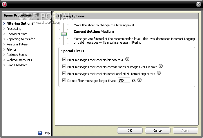Expand the Address Books arrow
Image resolution: width=203 pixels, height=138 pixels.
click(4, 55)
